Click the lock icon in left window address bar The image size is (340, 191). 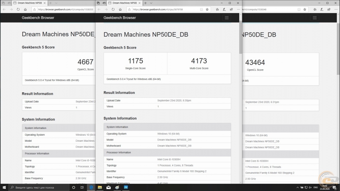[34, 10]
